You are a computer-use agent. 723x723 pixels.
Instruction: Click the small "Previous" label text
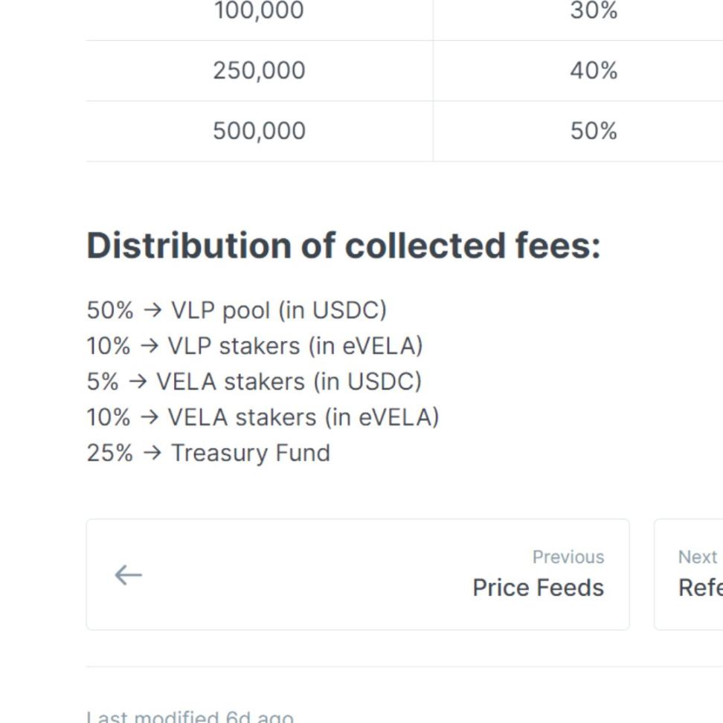[x=568, y=557]
